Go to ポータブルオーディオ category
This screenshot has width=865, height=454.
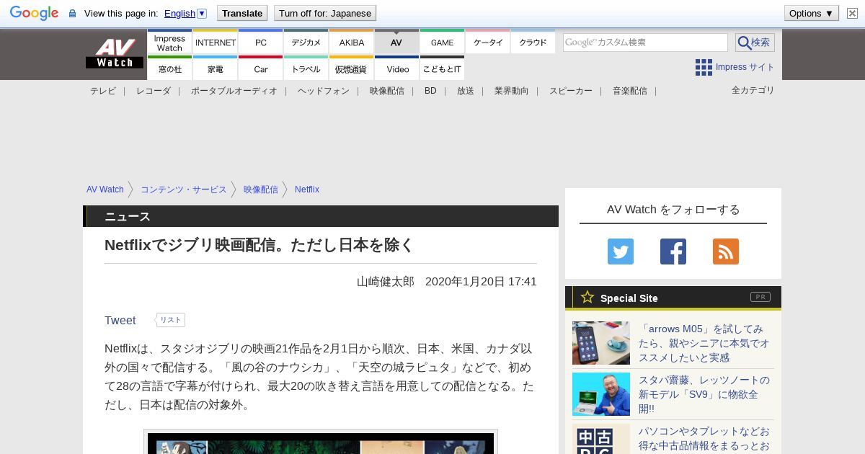click(234, 91)
